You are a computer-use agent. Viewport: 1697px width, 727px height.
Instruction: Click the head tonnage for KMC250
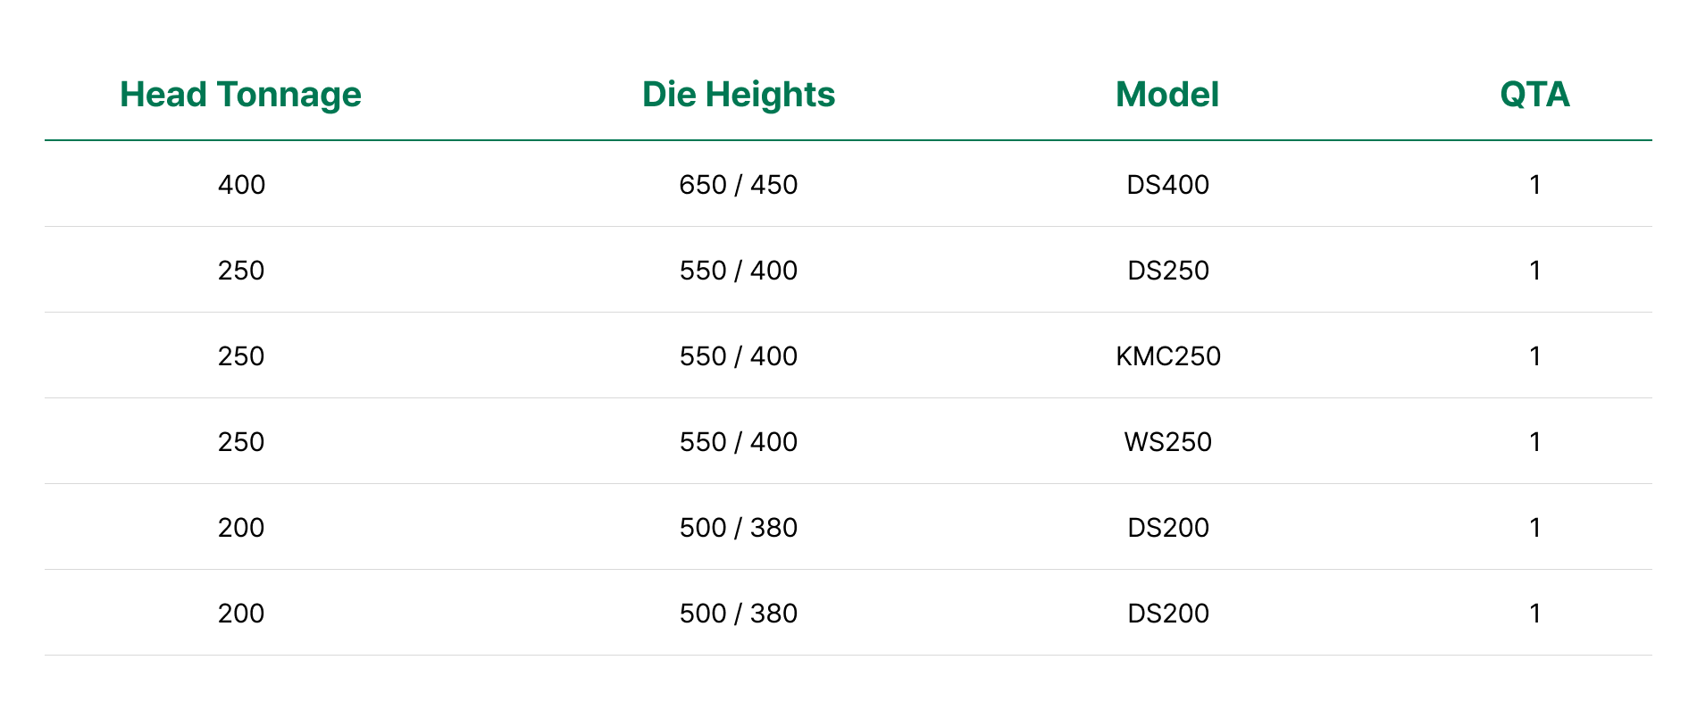(x=241, y=356)
